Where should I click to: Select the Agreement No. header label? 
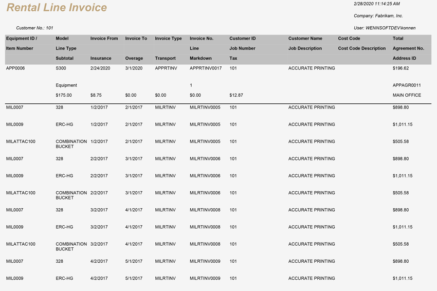click(408, 48)
